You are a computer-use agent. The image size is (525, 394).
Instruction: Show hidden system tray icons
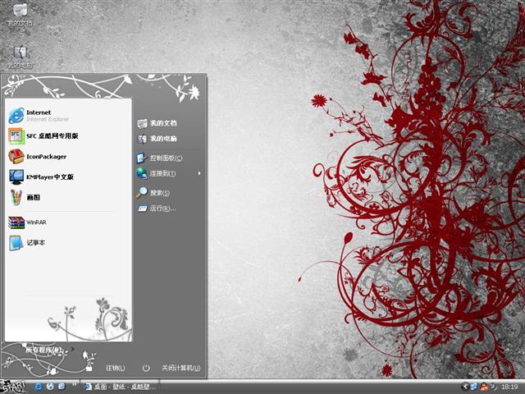click(x=464, y=386)
